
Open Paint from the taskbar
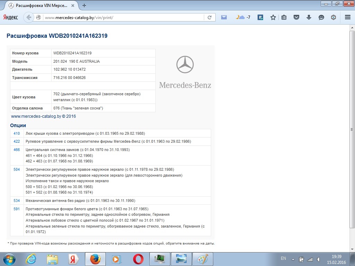(202, 259)
